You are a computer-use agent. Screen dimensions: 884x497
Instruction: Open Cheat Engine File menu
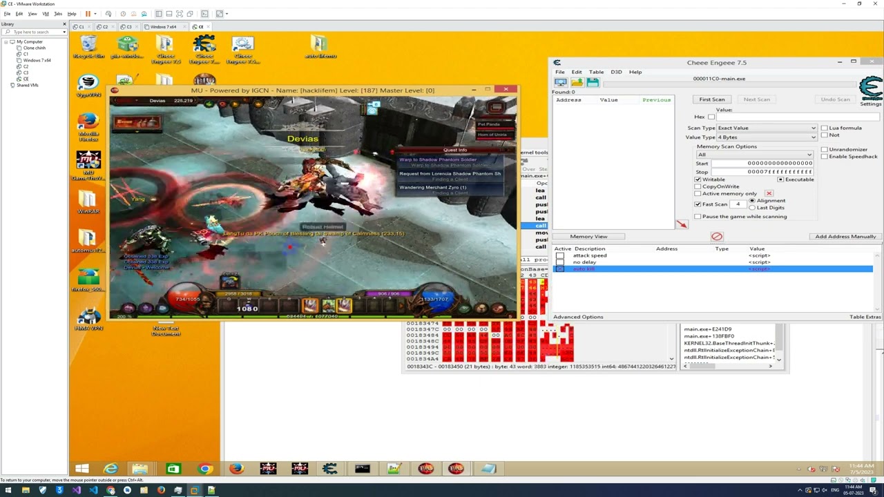click(x=560, y=72)
